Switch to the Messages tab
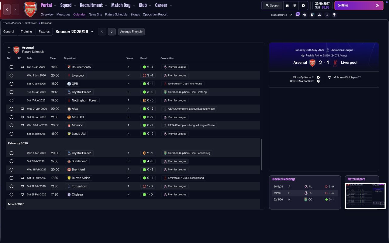The width and height of the screenshot is (389, 243). pyautogui.click(x=63, y=15)
